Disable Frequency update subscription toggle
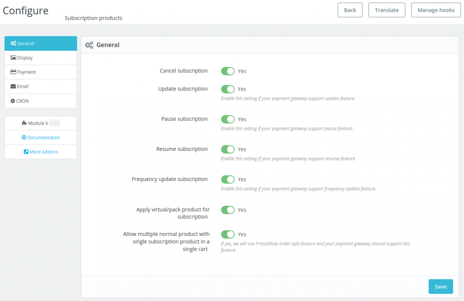Screen dimensions: 464x301 [228, 180]
